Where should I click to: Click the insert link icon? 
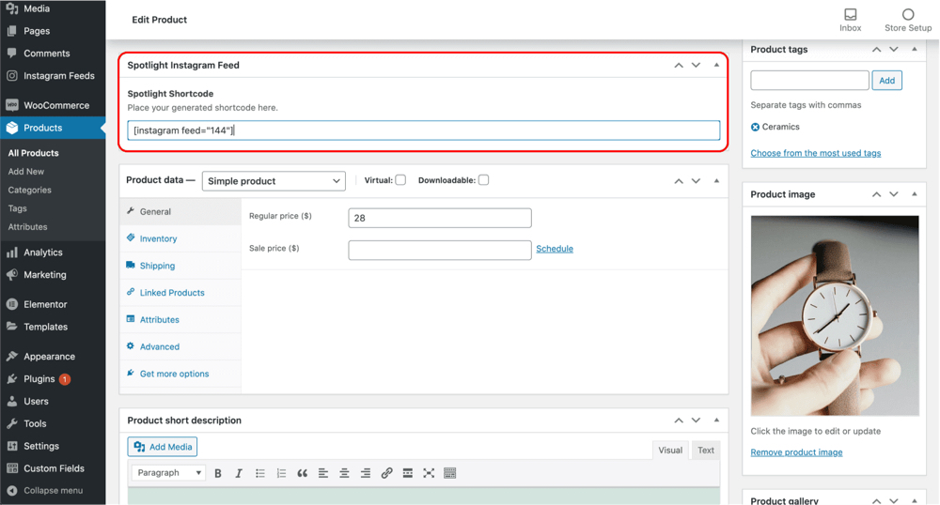click(x=386, y=473)
